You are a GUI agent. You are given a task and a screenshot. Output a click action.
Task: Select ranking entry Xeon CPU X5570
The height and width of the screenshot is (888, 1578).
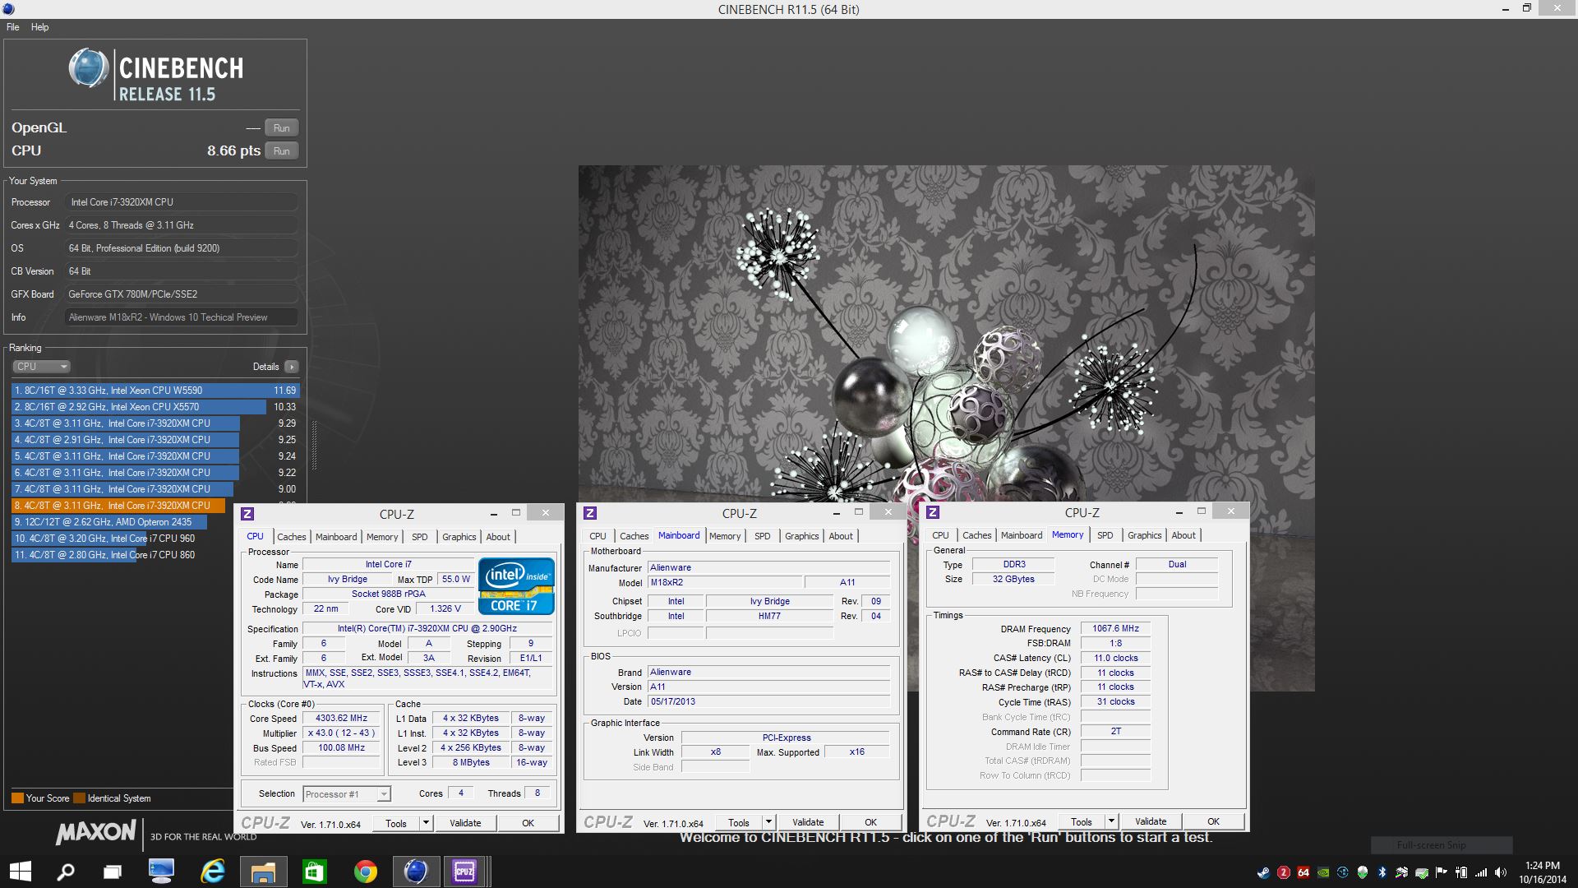155,407
